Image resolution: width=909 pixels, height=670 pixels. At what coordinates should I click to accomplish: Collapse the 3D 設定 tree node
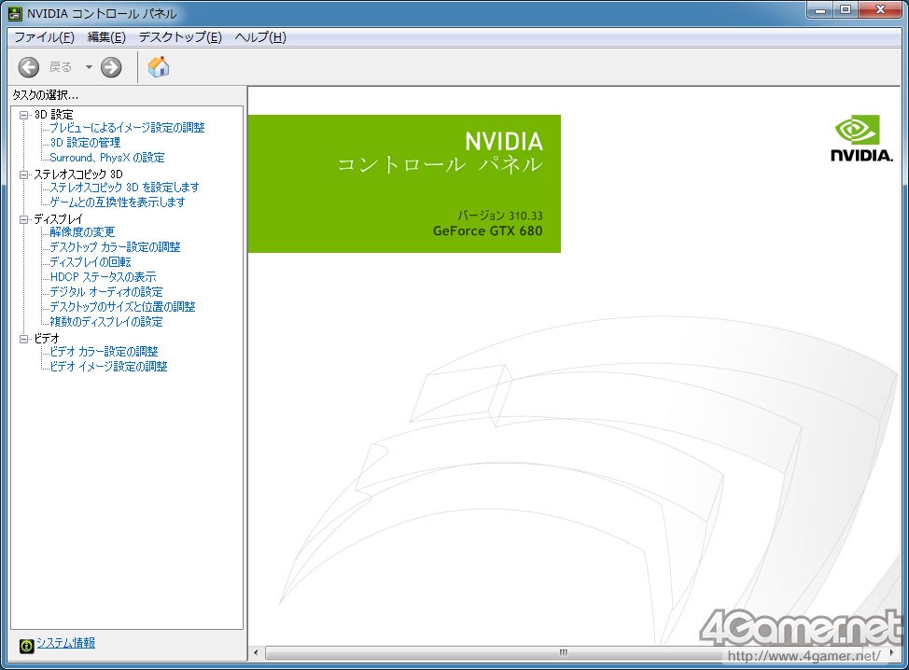23,115
